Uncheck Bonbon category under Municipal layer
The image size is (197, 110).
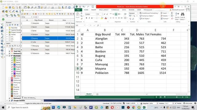click(x=12, y=64)
